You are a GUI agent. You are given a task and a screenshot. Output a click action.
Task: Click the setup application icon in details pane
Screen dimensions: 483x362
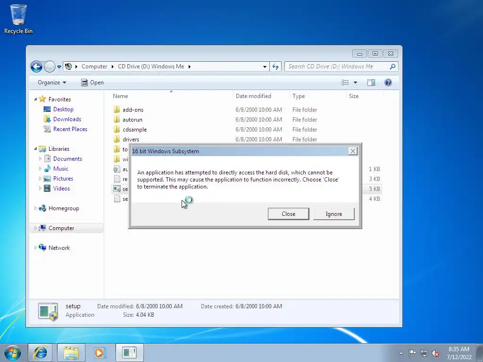[x=48, y=312]
